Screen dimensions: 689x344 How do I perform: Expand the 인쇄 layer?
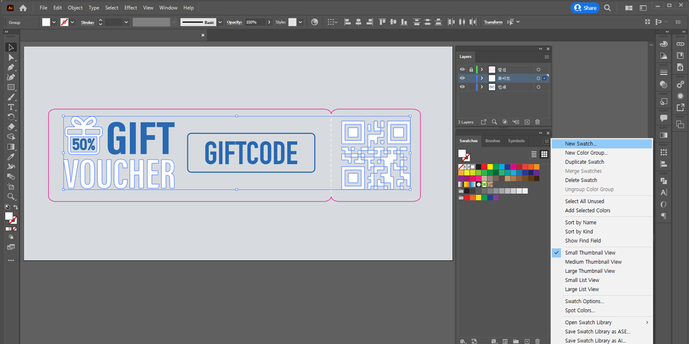(482, 87)
